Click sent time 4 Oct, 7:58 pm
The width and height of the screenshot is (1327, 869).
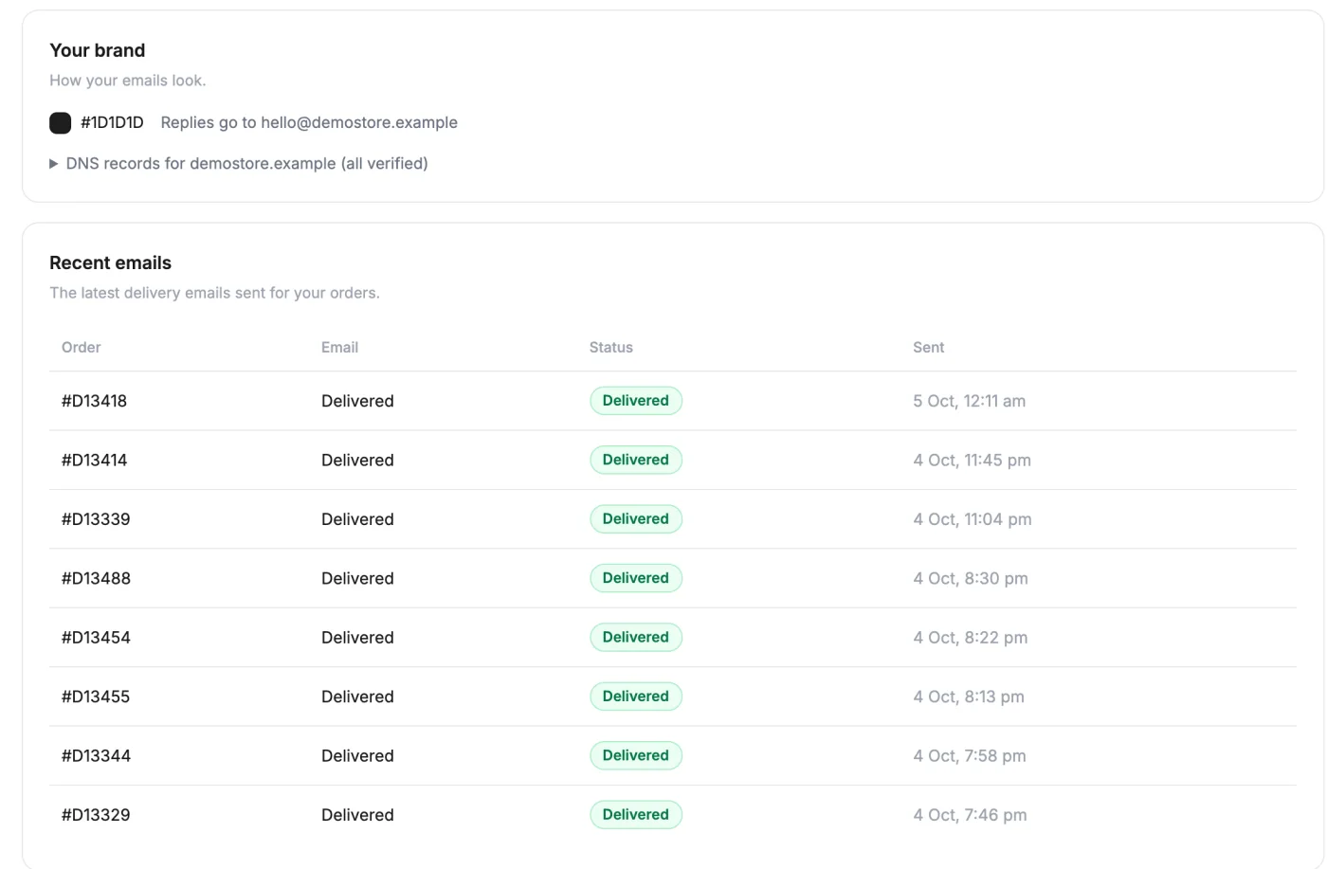click(x=969, y=755)
